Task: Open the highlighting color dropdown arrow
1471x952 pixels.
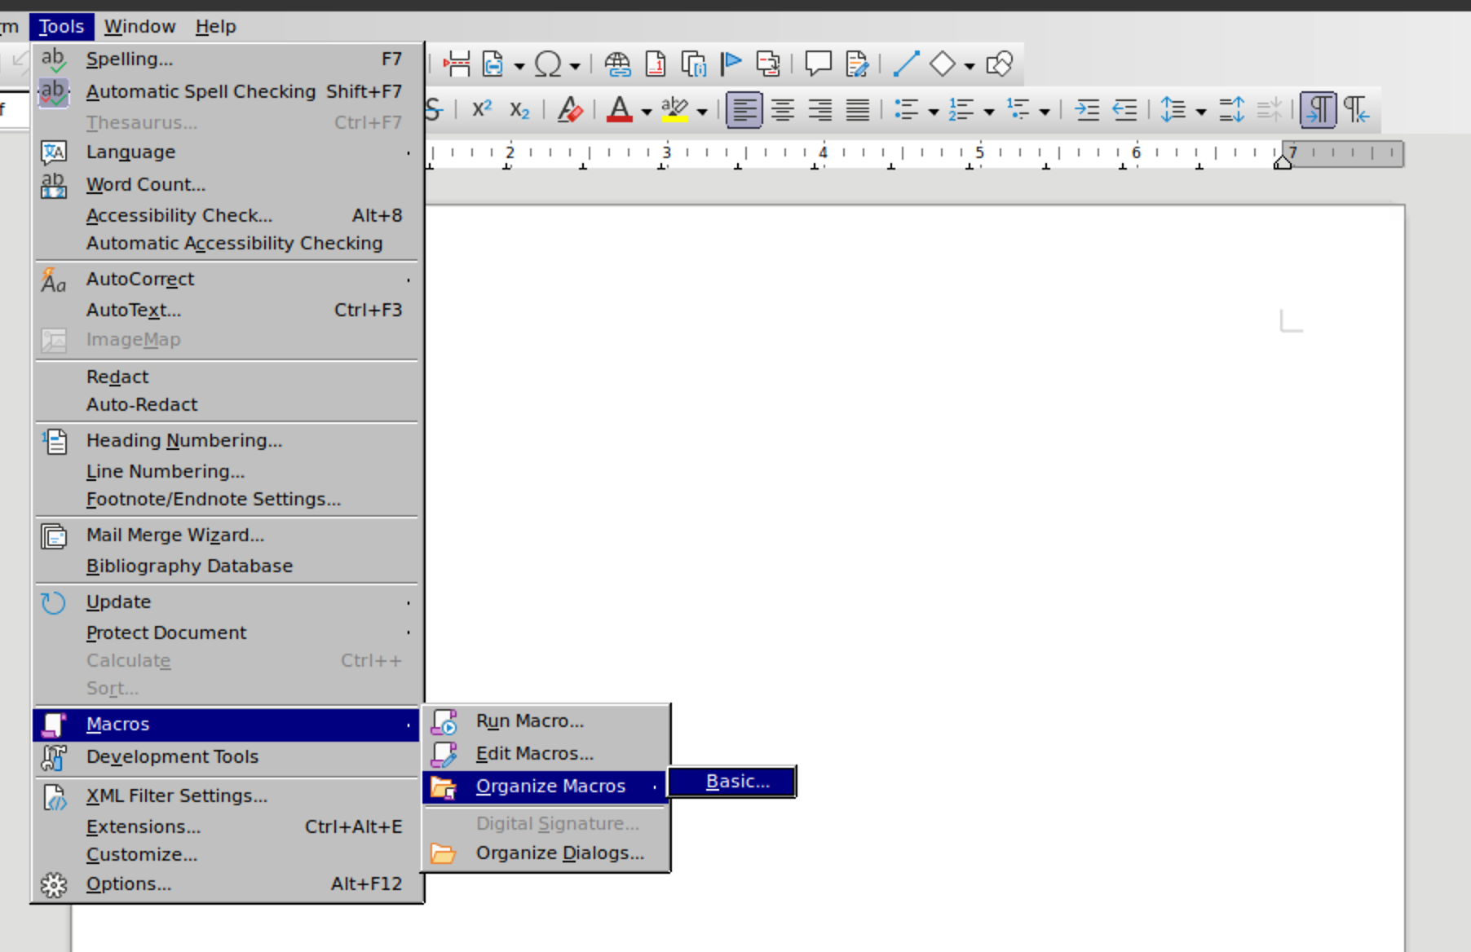Action: [x=702, y=111]
